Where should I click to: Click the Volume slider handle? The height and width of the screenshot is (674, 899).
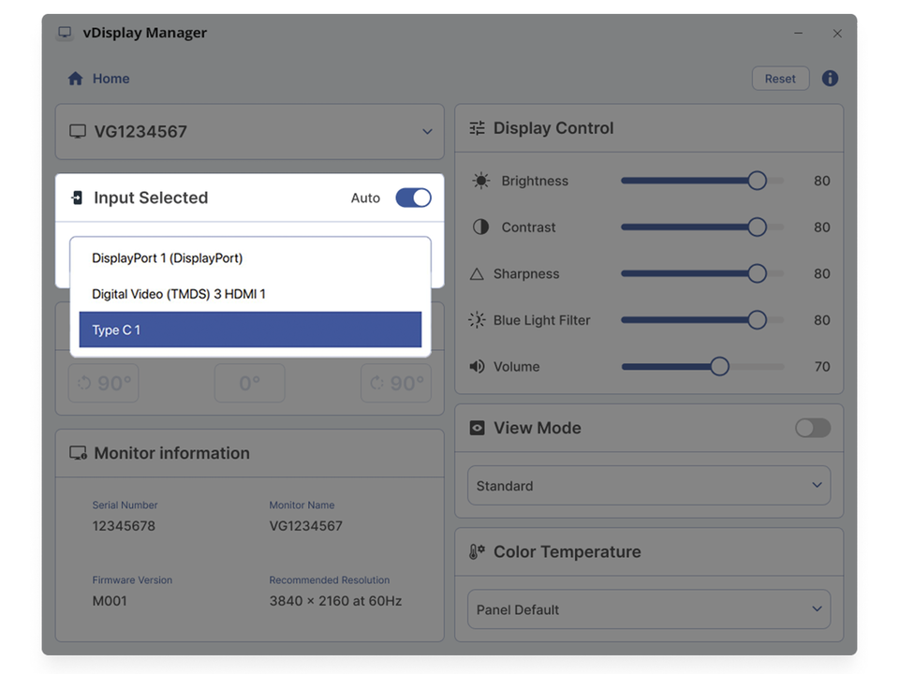719,367
